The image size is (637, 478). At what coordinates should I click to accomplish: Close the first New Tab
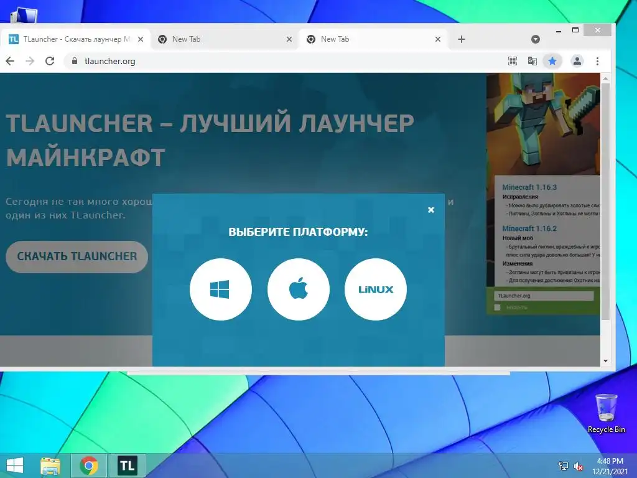(289, 39)
